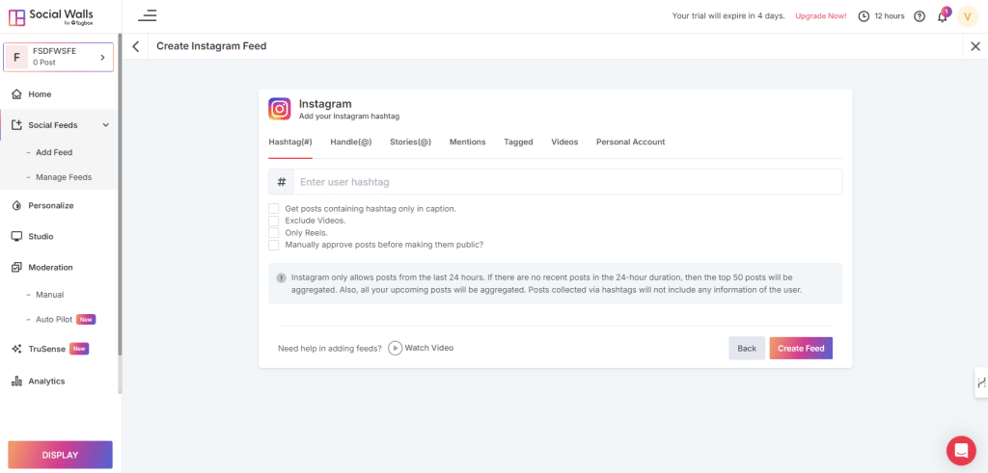Open the V user avatar menu
This screenshot has height=473, width=988.
click(967, 16)
